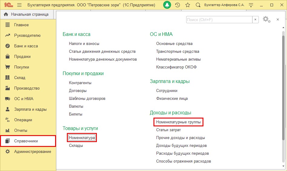Viewport: 287px width, 171px height.
Task: Open the Контрагенты directory
Action: [x=80, y=83]
